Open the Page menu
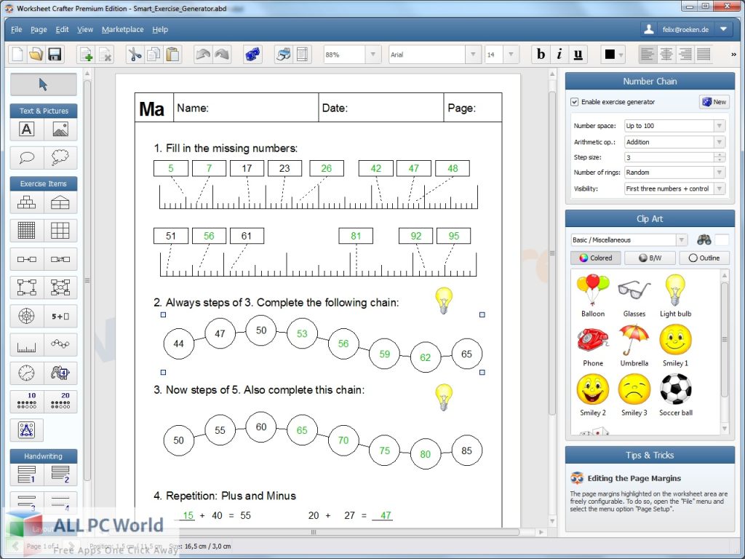The height and width of the screenshot is (559, 745). click(x=38, y=30)
